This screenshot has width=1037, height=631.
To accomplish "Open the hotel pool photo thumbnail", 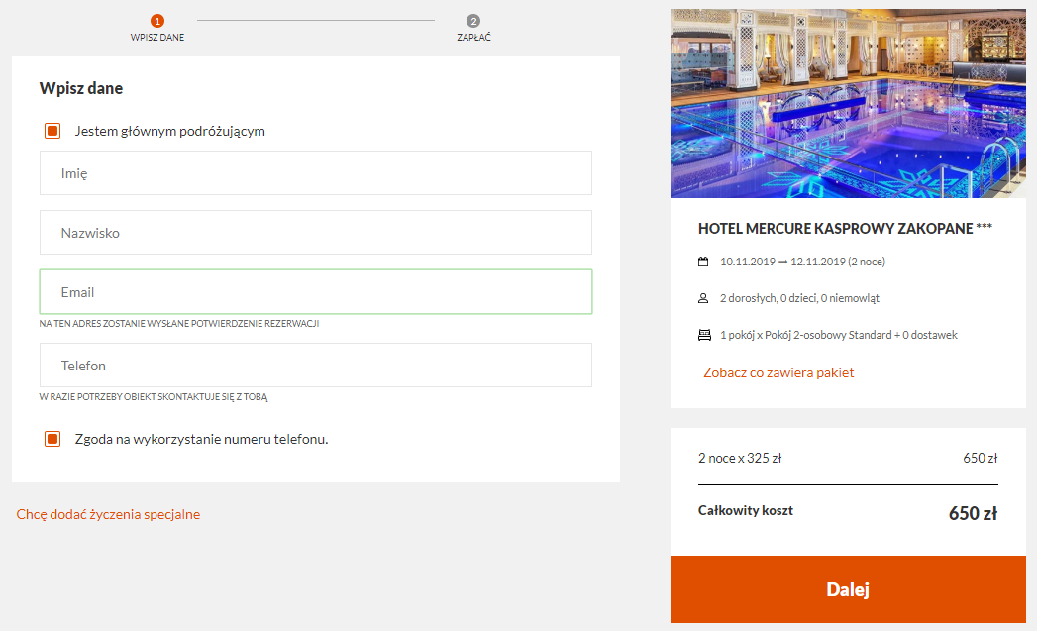I will click(x=848, y=103).
